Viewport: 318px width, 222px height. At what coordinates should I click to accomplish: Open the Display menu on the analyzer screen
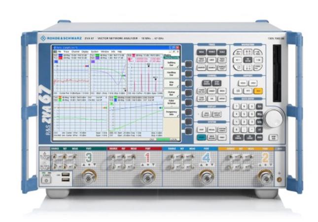pyautogui.click(x=85, y=52)
